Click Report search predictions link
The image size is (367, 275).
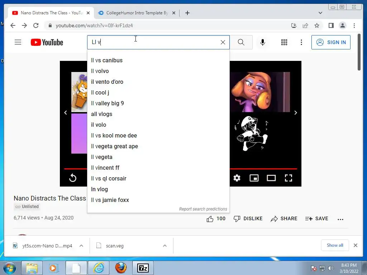(x=203, y=209)
